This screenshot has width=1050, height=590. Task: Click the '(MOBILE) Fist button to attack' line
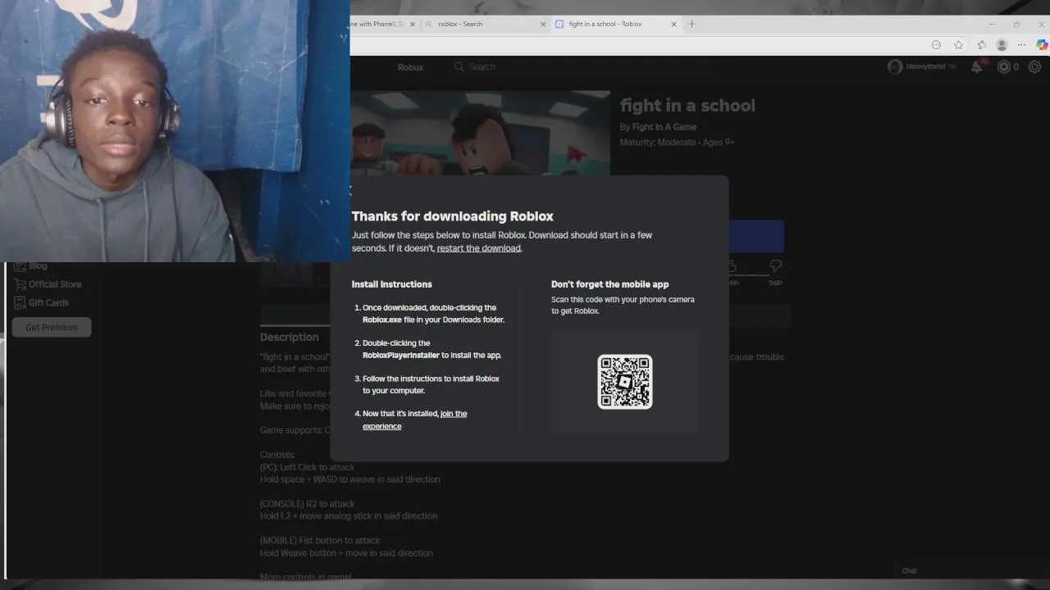(x=320, y=541)
